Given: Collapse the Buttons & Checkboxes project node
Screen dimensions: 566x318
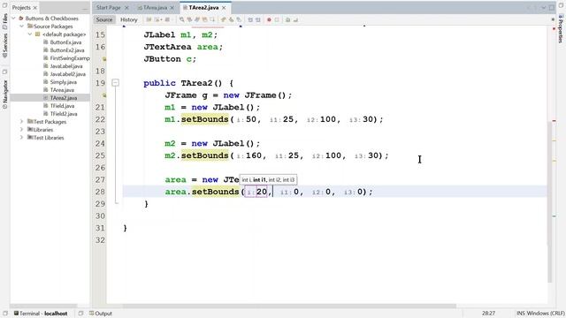Looking at the screenshot, I should click(14, 18).
